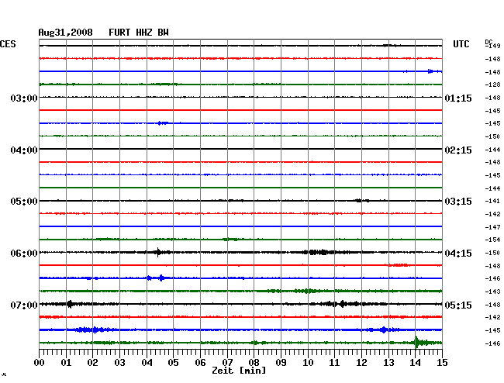The height and width of the screenshot is (383, 504).
Task: Click the DC offset value -149
Action: coord(492,46)
